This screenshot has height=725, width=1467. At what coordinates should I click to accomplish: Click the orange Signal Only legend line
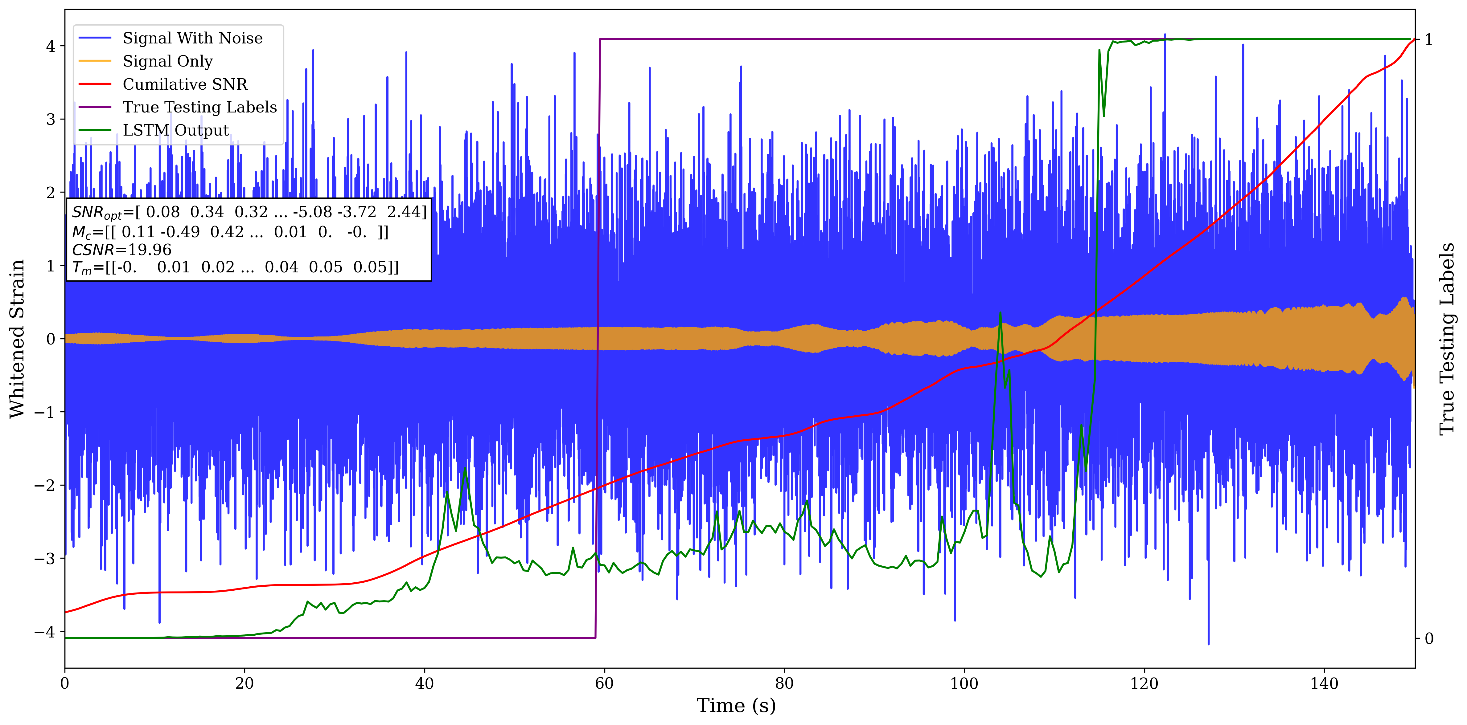click(x=95, y=61)
